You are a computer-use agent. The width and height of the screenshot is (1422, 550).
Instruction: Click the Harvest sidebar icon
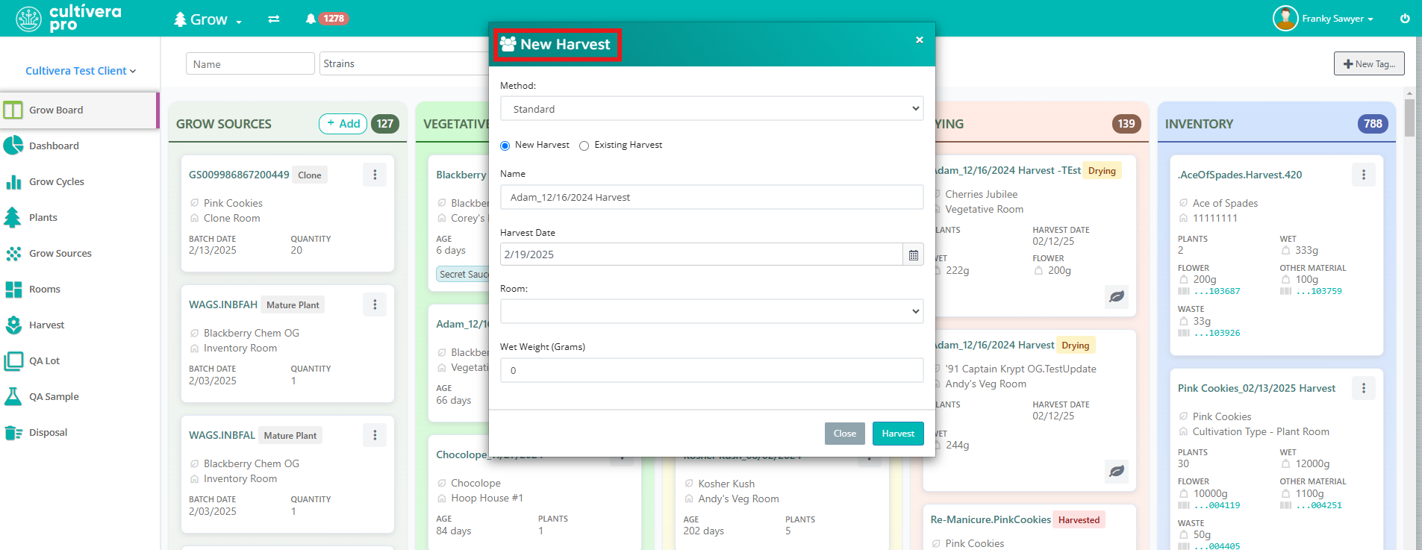pyautogui.click(x=13, y=325)
